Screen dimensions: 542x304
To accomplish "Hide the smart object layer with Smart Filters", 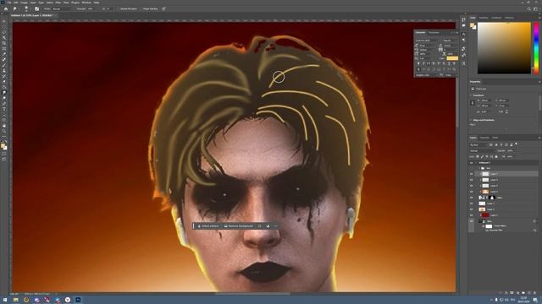I will point(471,221).
